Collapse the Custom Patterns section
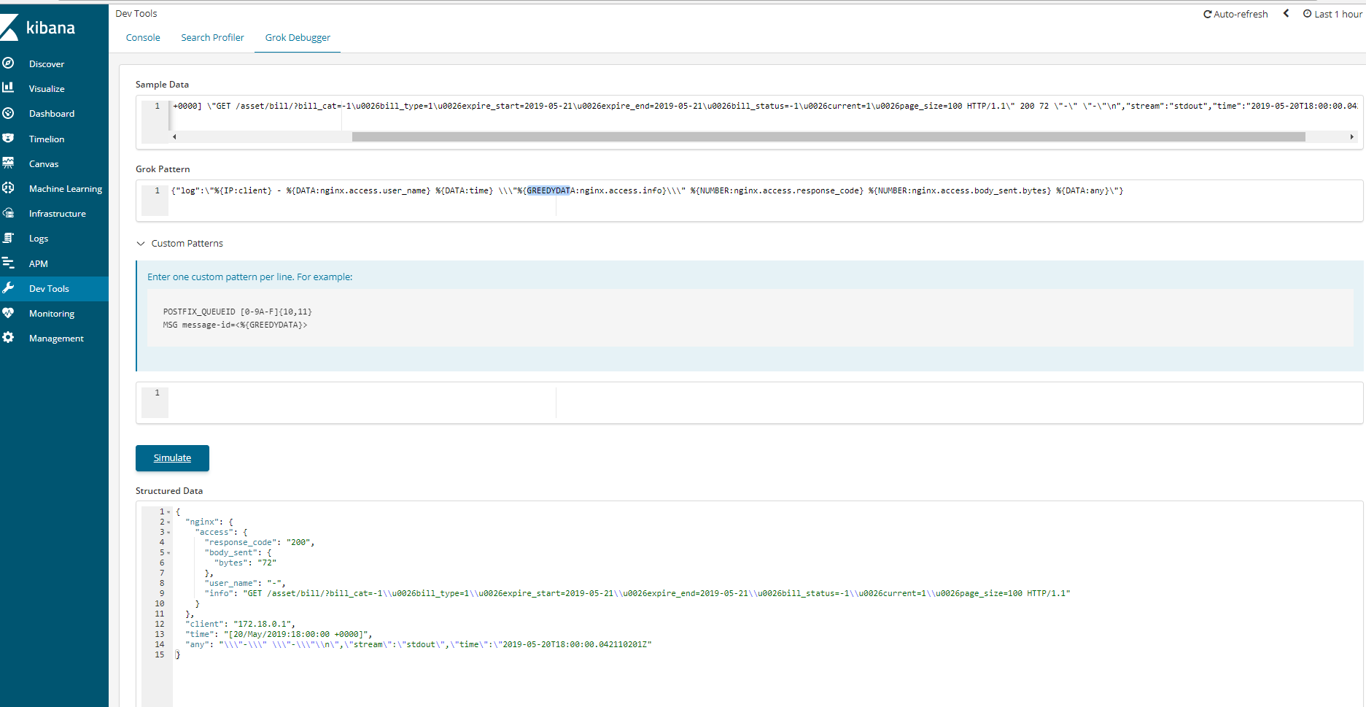Image resolution: width=1366 pixels, height=707 pixels. point(141,244)
